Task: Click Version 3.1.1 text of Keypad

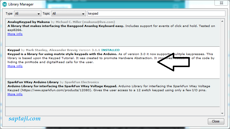Action: coord(89,50)
